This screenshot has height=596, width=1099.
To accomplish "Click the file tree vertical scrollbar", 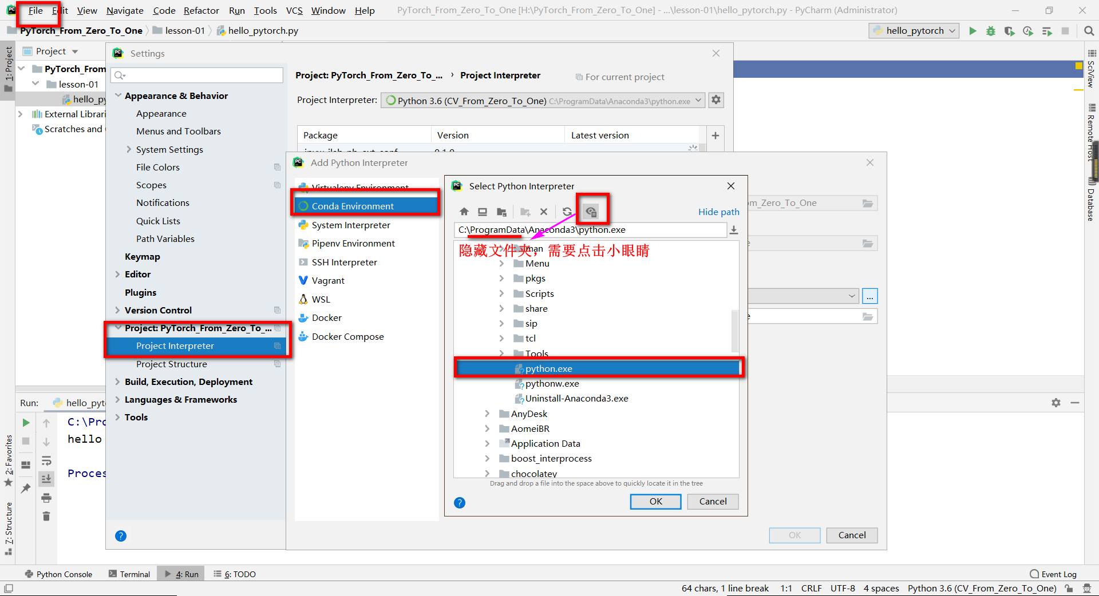I will tap(735, 331).
